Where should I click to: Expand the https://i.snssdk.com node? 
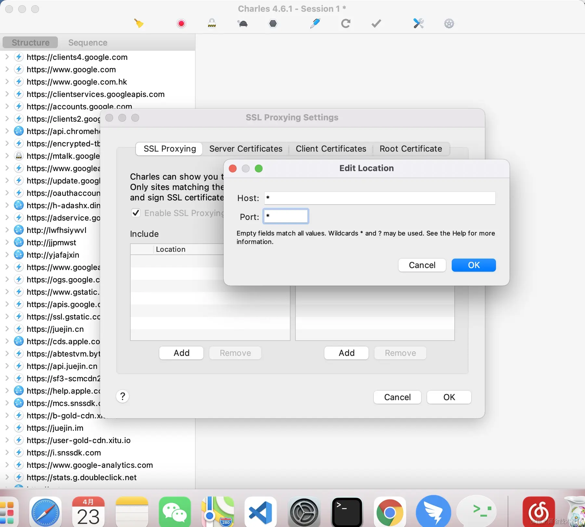pos(7,453)
